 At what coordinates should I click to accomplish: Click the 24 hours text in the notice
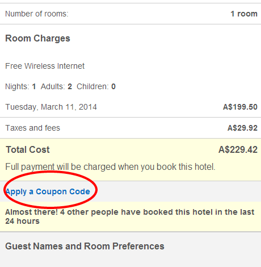[22, 221]
